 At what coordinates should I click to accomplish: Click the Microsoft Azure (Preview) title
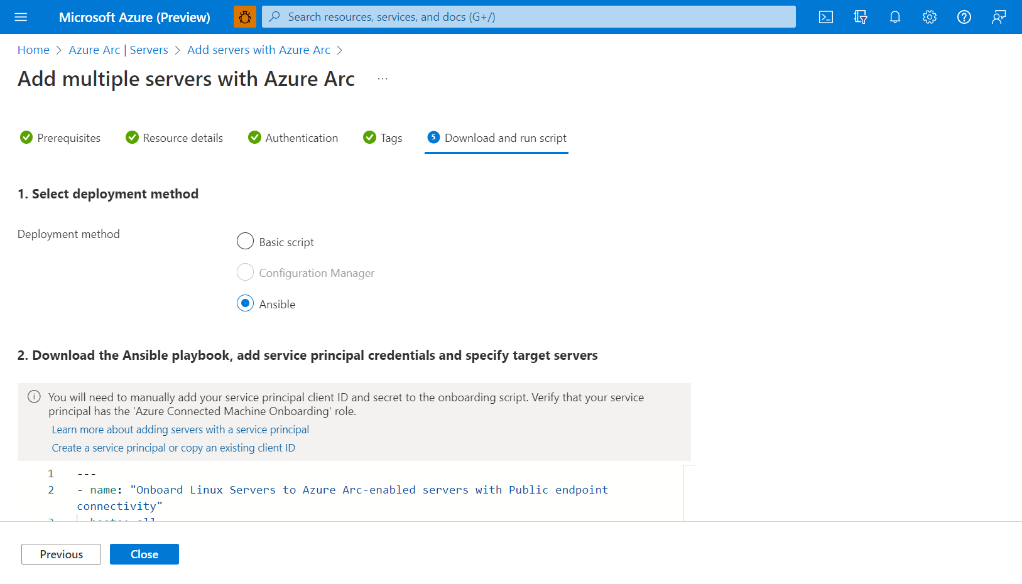click(x=134, y=18)
